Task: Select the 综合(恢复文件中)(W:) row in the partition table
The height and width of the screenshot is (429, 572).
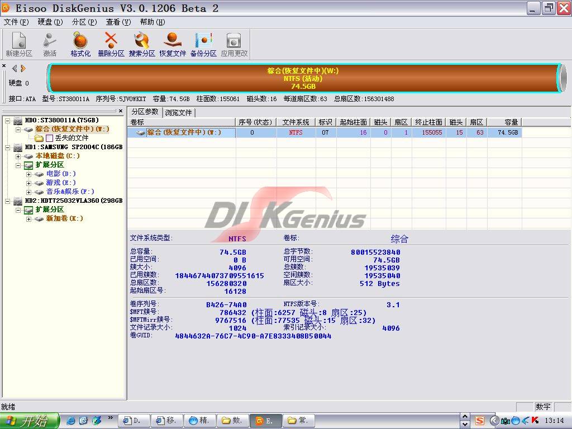Action: coord(325,132)
